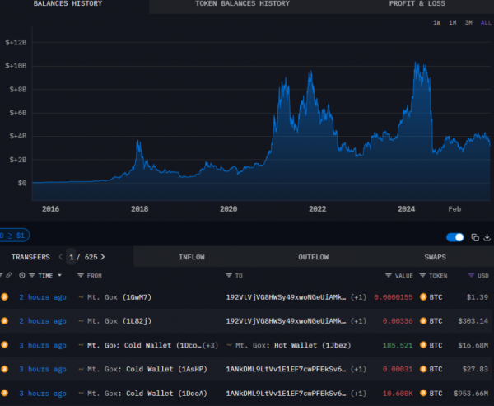Click the FROM column filter icon

[81, 276]
